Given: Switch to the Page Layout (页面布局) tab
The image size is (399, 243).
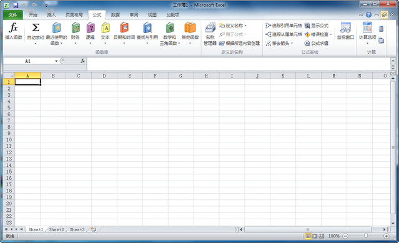Looking at the screenshot, I should tap(74, 15).
